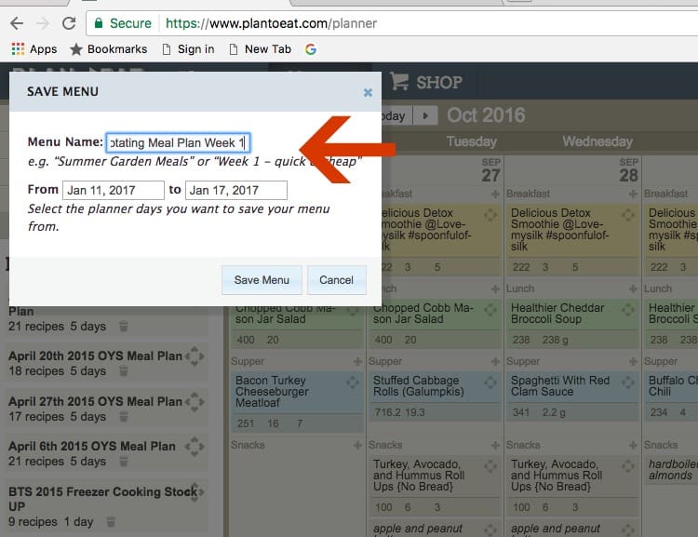Open Sep 27 Turkey, Avocado, Hummus Roll Ups

click(x=419, y=475)
